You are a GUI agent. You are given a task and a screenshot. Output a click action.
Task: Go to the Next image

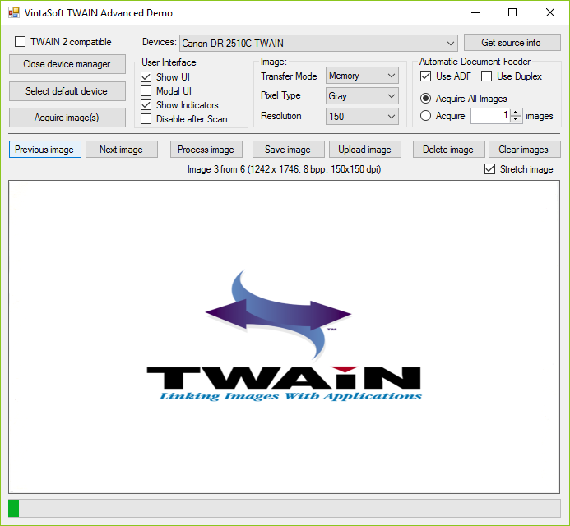click(121, 150)
